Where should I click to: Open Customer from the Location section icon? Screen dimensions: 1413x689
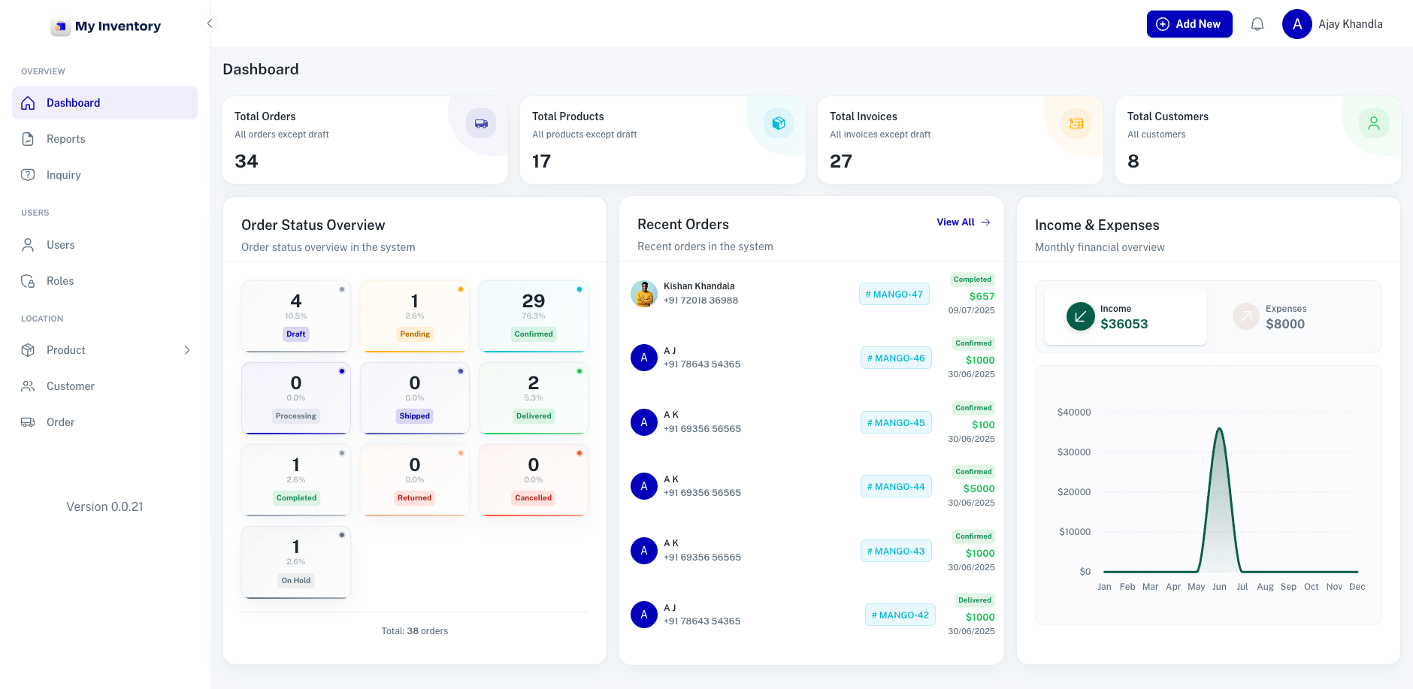[x=28, y=386]
